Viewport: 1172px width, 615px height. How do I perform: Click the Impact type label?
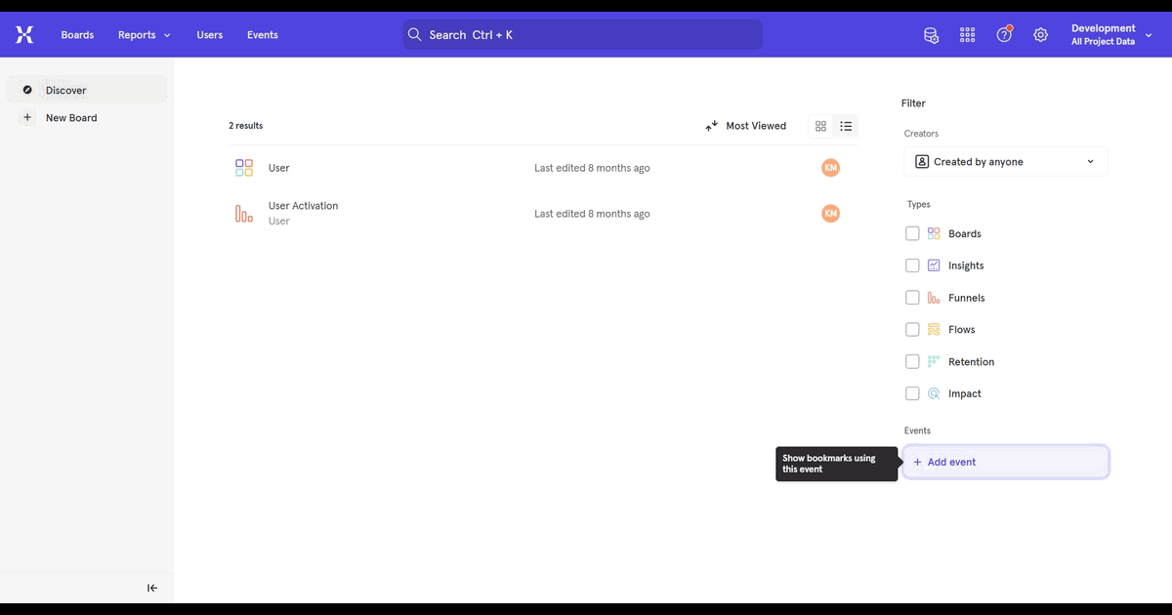coord(965,394)
